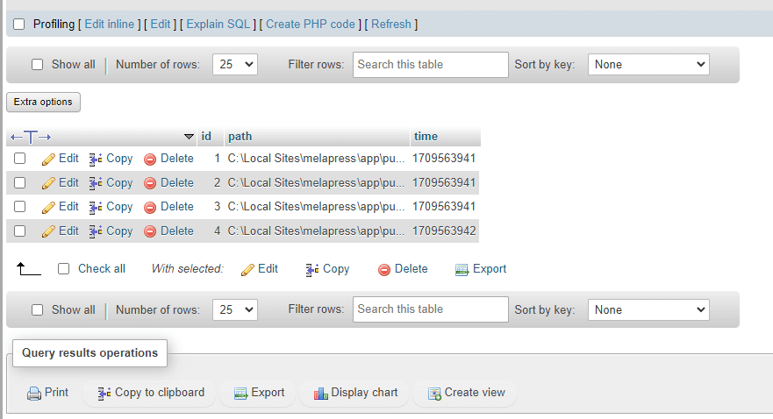Screen dimensions: 773x419
Task: Click the path cell in row 3
Action: click(316, 207)
